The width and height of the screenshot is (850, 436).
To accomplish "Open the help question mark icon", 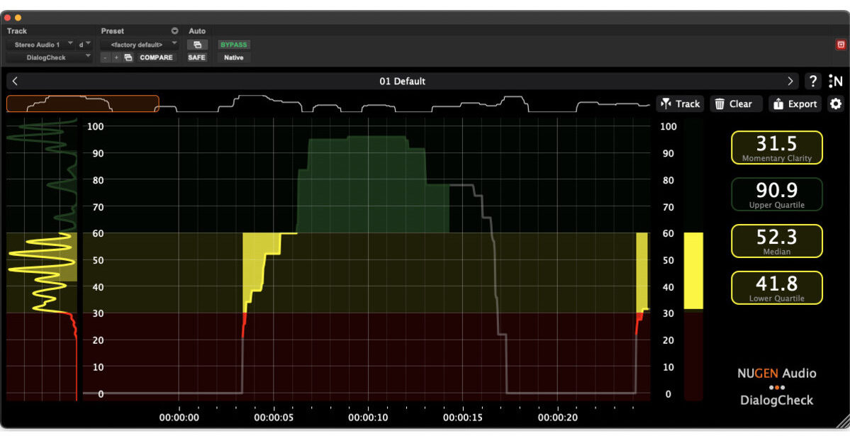I will point(814,82).
